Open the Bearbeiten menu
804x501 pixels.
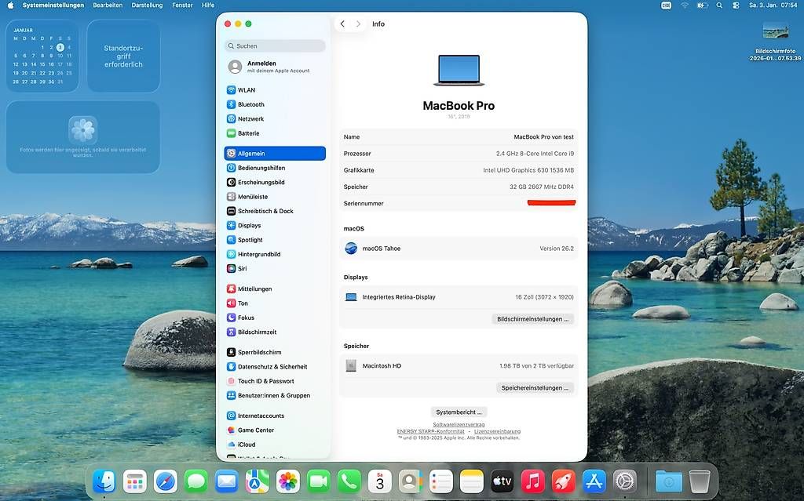pos(108,5)
